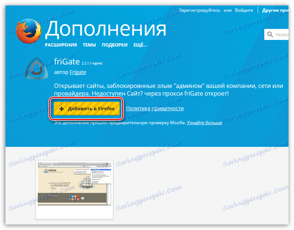This screenshot has height=230, width=294.
Task: Open the ПОДБОРКИ menu
Action: click(x=115, y=45)
